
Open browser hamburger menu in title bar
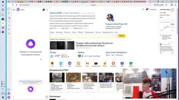click(x=162, y=2)
